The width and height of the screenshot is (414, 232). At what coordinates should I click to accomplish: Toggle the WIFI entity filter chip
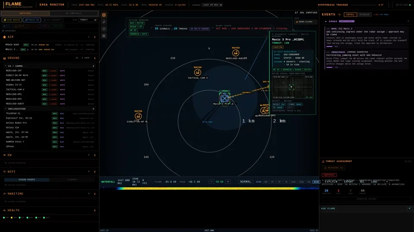(x=43, y=26)
